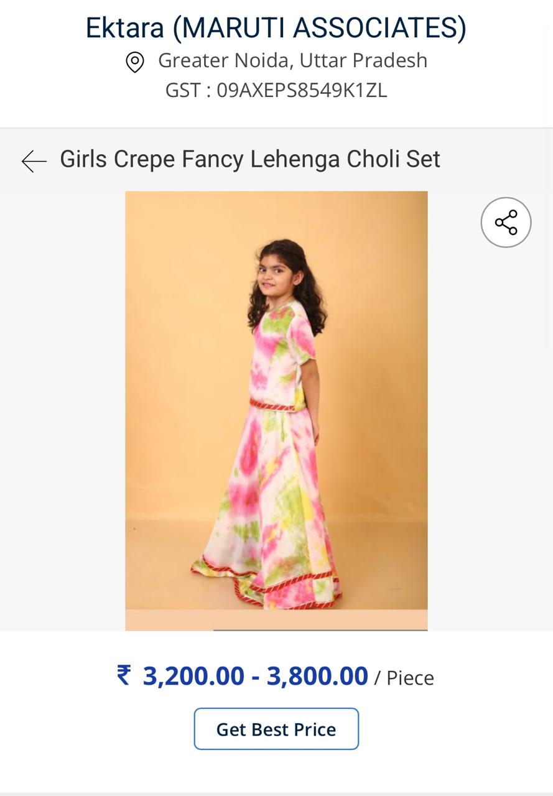Open seller Ektara (MARUTI ASSOCIATES) name
The width and height of the screenshot is (553, 796).
pos(276,28)
